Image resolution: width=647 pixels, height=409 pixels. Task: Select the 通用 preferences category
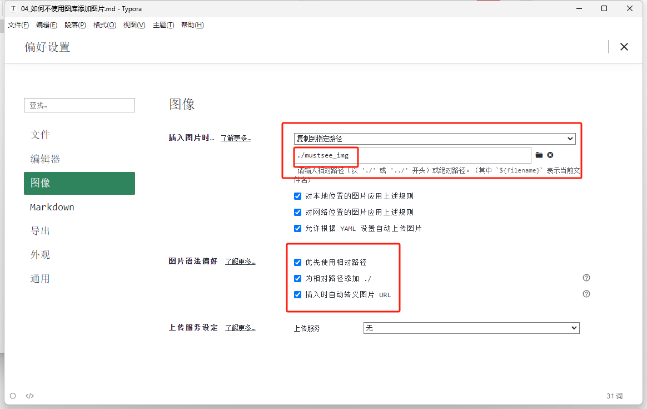(79, 279)
